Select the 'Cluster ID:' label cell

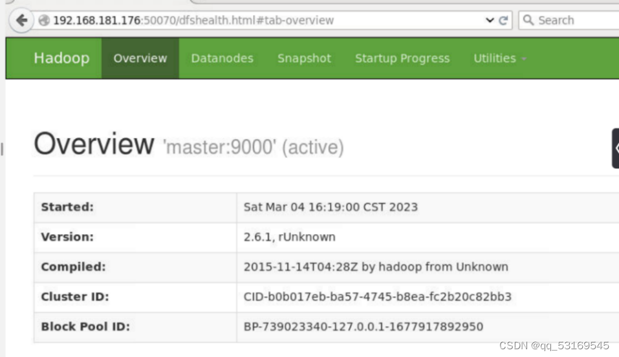click(x=135, y=297)
